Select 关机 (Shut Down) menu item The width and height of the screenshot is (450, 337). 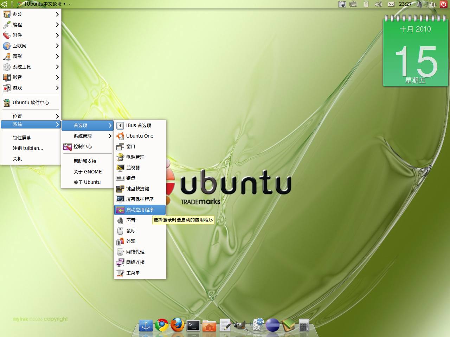point(31,159)
